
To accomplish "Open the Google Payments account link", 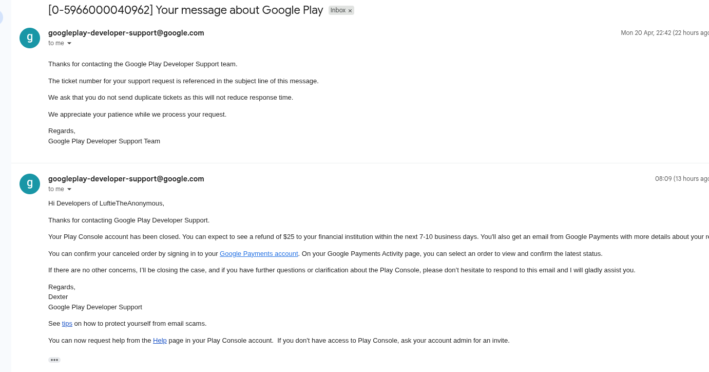I will click(x=259, y=254).
